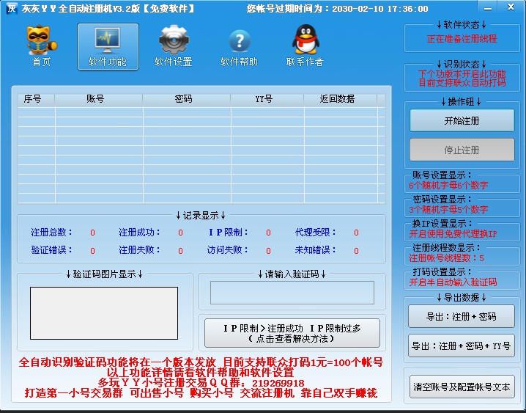Click the YY号 column header

tap(267, 99)
